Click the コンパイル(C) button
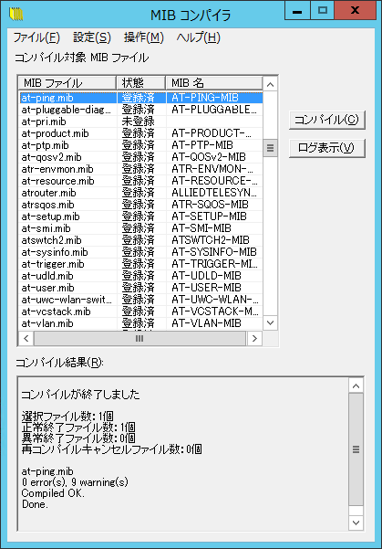 327,120
